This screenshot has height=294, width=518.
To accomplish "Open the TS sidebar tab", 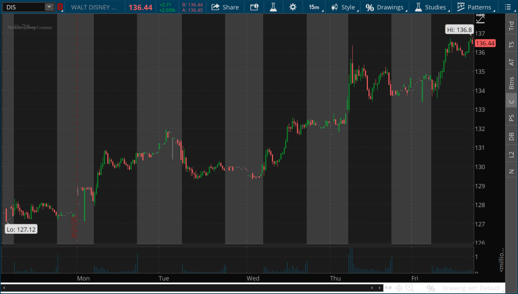I will [x=512, y=44].
